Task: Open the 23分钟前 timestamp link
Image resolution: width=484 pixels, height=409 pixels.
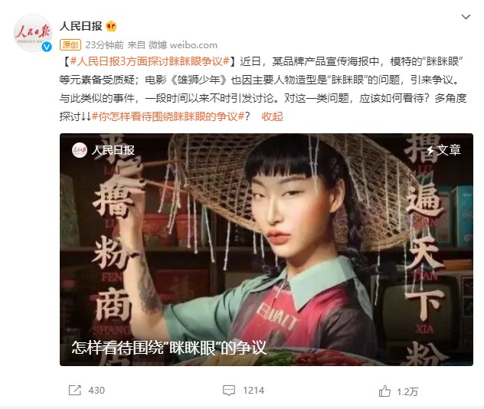Action: point(104,45)
